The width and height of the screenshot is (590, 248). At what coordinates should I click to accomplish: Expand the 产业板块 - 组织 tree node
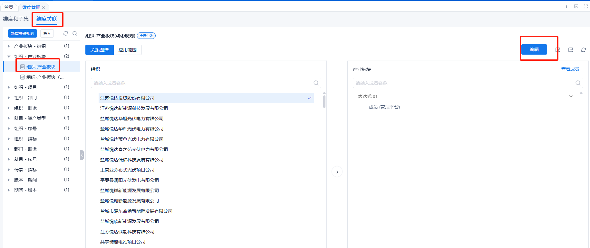[9, 46]
